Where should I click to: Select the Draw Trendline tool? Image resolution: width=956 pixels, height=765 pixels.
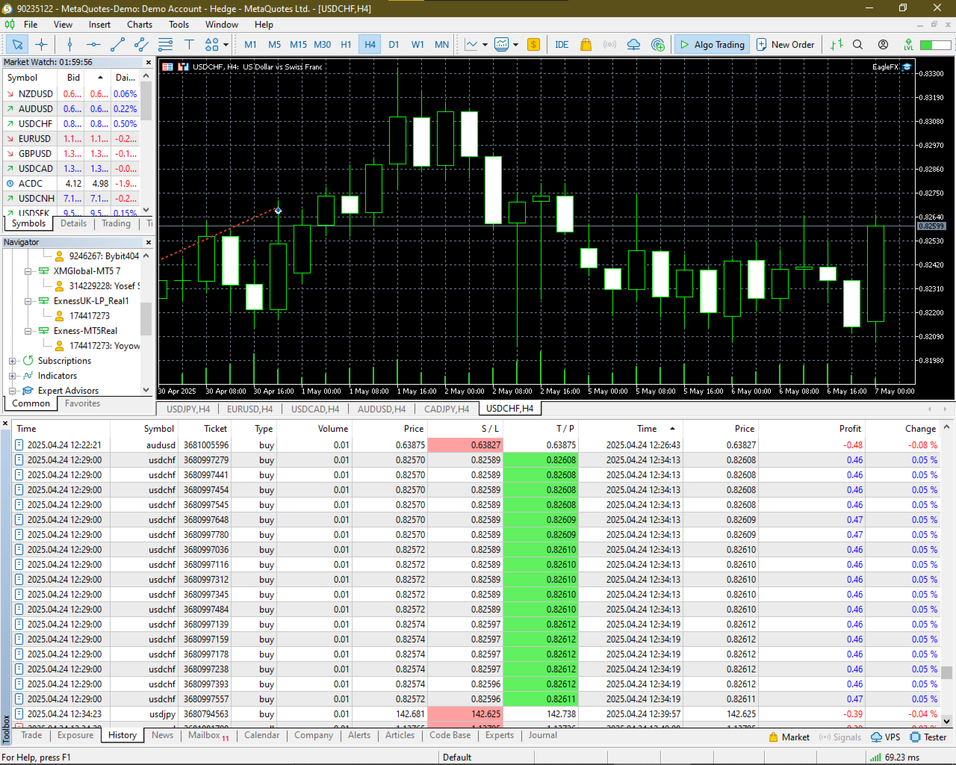click(117, 44)
